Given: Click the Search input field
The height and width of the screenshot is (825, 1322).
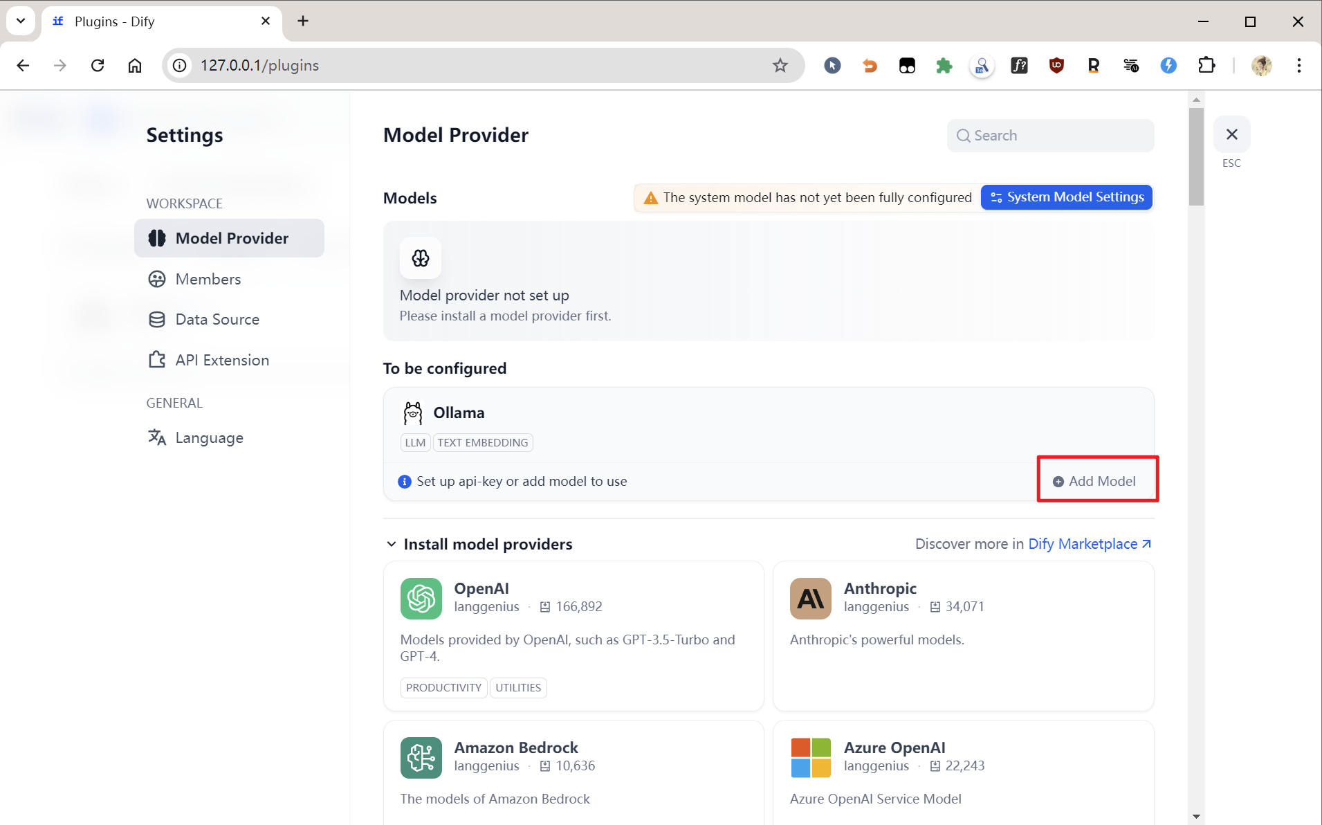Looking at the screenshot, I should pyautogui.click(x=1050, y=136).
